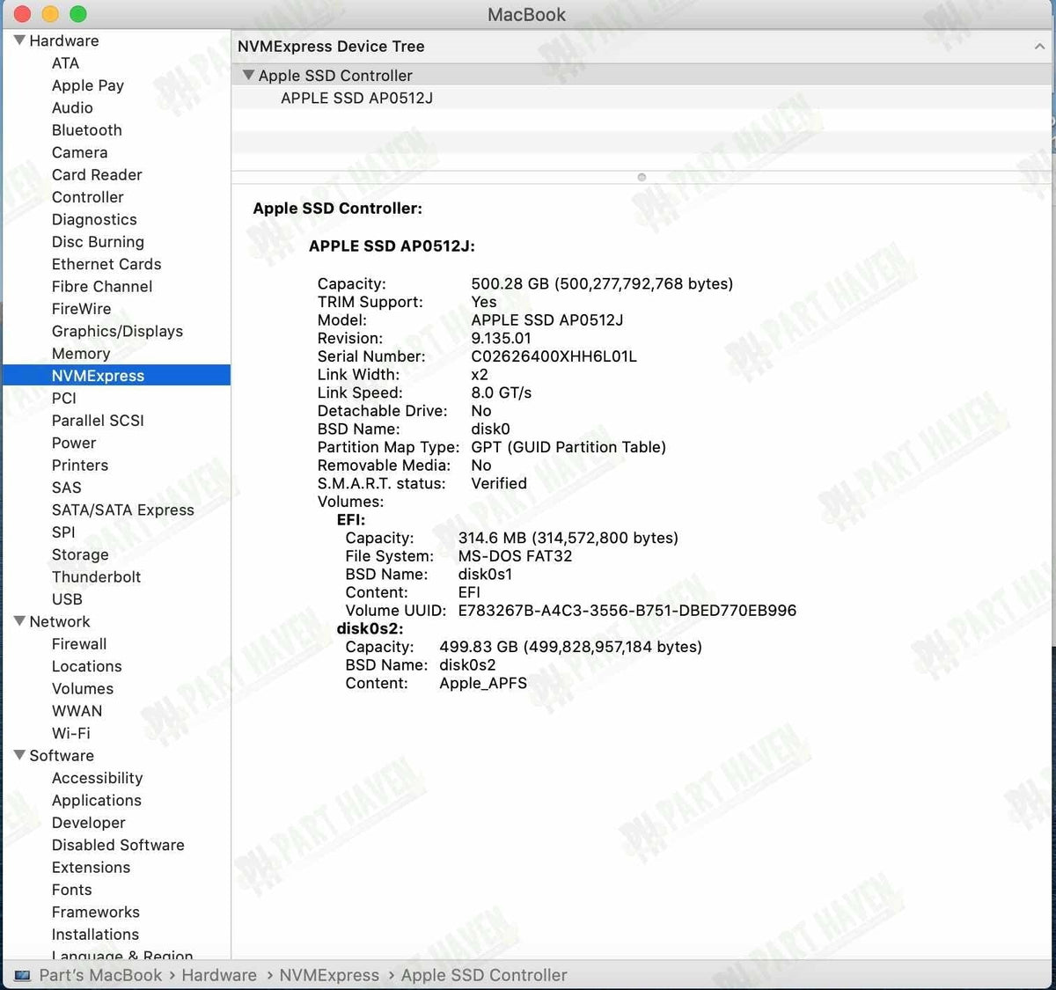Click the S.M.A.R.T. status Verified value
The width and height of the screenshot is (1056, 990).
[499, 484]
